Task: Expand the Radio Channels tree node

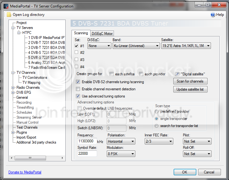Action: (13, 88)
